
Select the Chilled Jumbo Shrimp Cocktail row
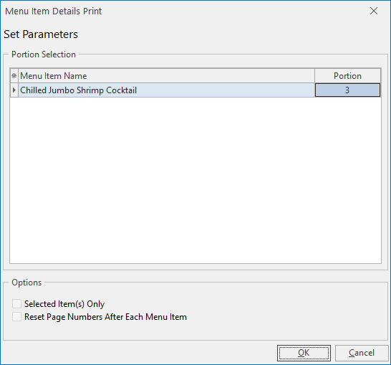166,90
